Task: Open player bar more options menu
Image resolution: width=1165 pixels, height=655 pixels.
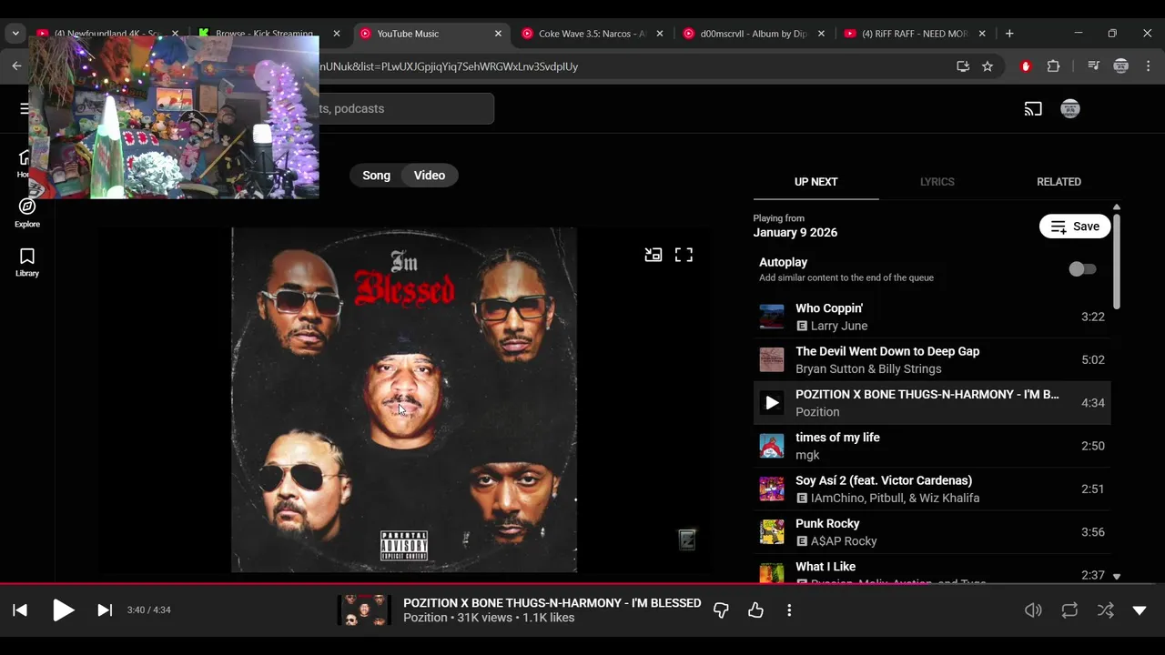Action: pyautogui.click(x=789, y=610)
